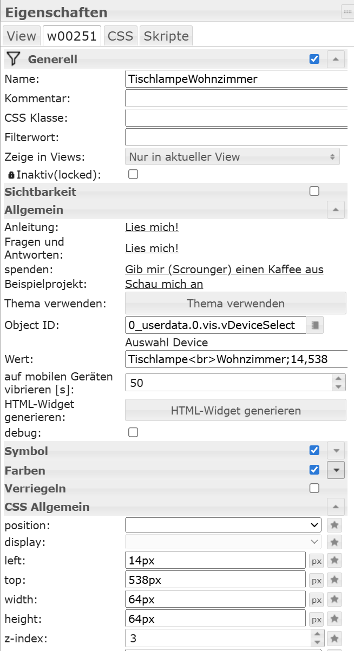Enable the Sichtbarkeit group checkbox

[314, 191]
